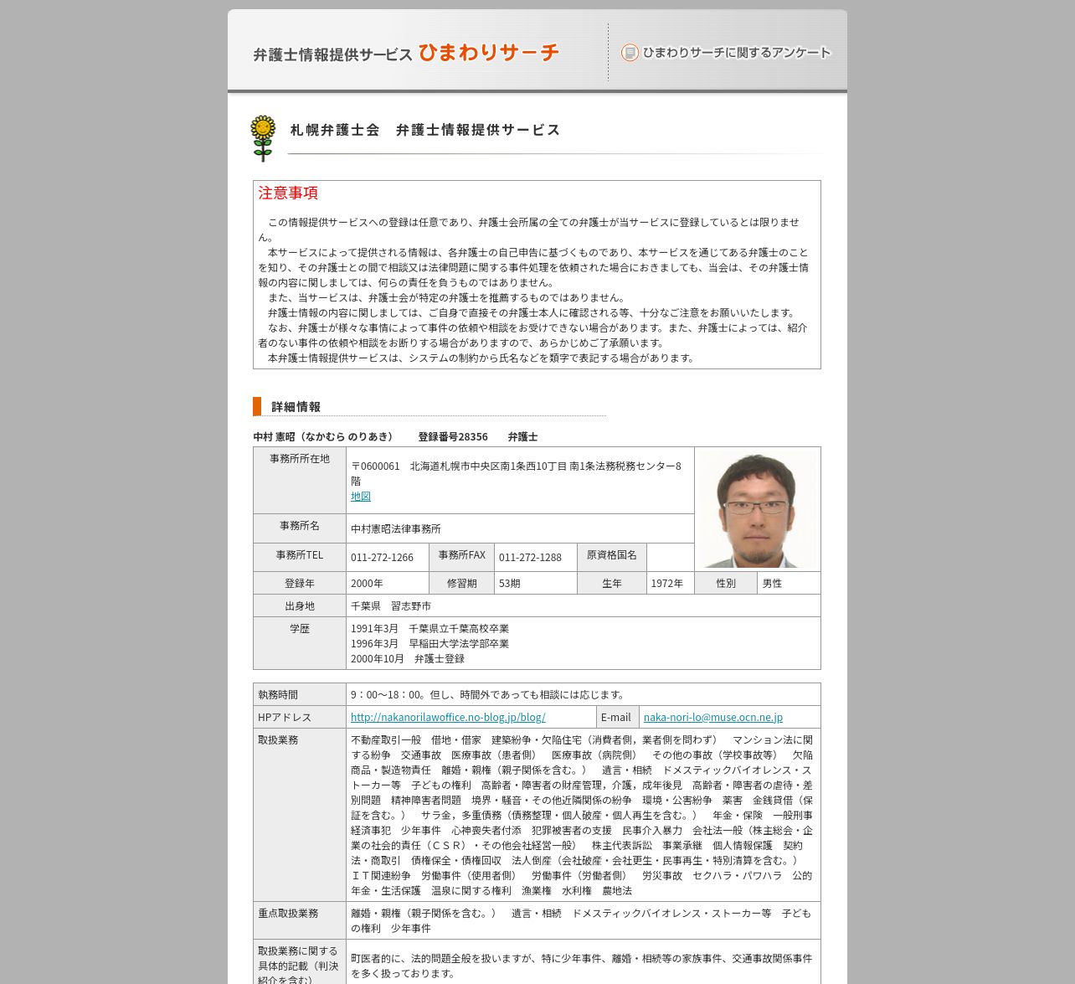Click the 1996年3月 早稲田大学法学部卒業 line
This screenshot has height=984, width=1075.
click(429, 644)
